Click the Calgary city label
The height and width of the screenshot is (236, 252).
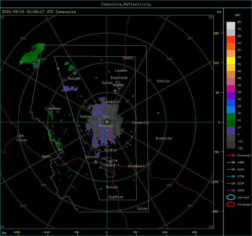coord(109,165)
